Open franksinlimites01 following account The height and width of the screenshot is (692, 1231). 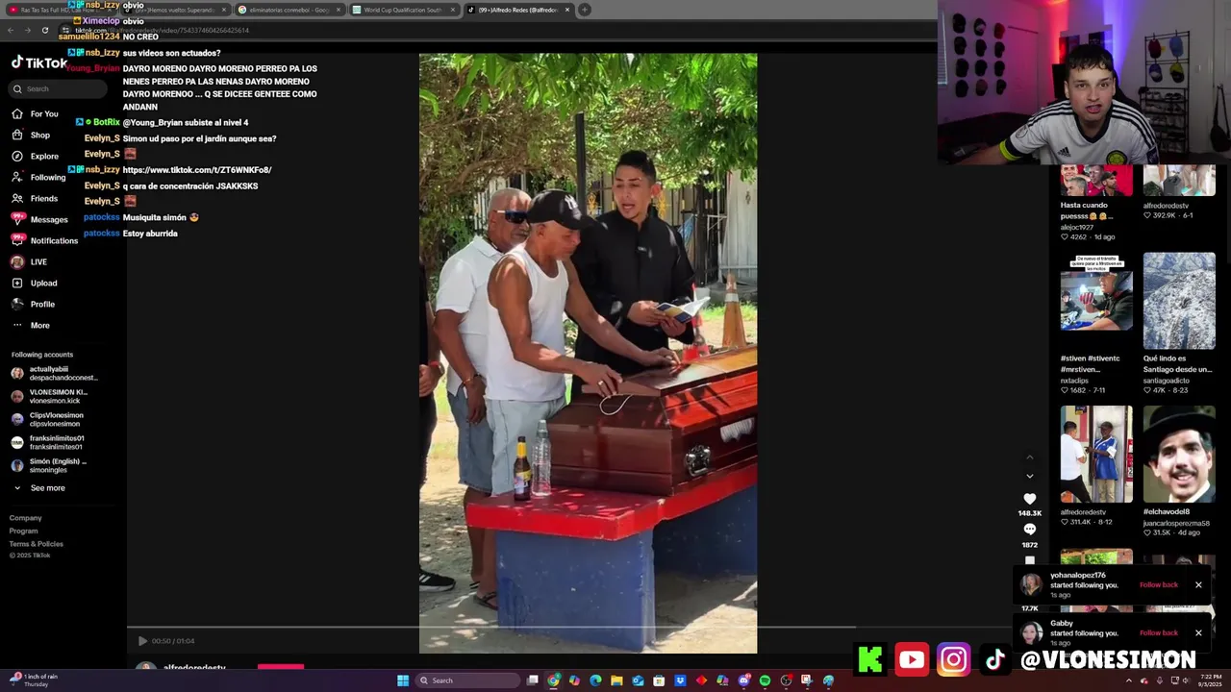click(x=47, y=442)
